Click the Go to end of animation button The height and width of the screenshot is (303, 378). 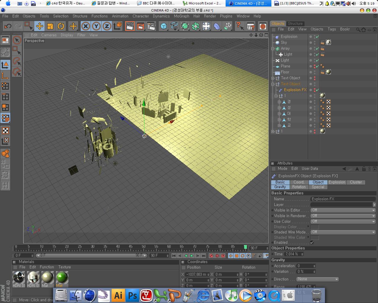pos(203,256)
